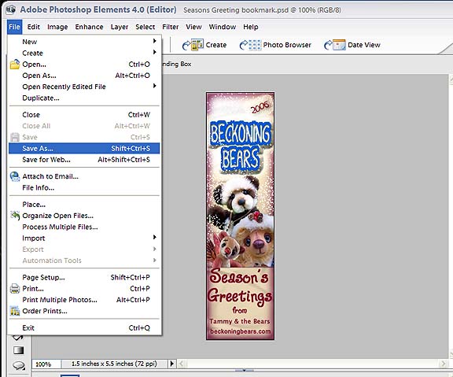Open the View menu
The image size is (453, 377).
193,27
